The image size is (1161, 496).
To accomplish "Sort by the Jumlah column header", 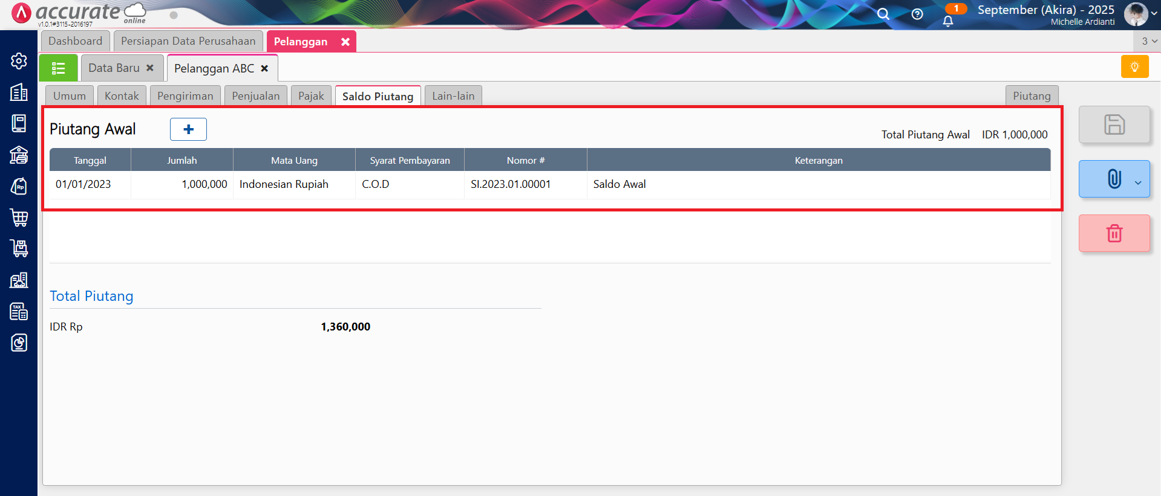I will point(182,161).
